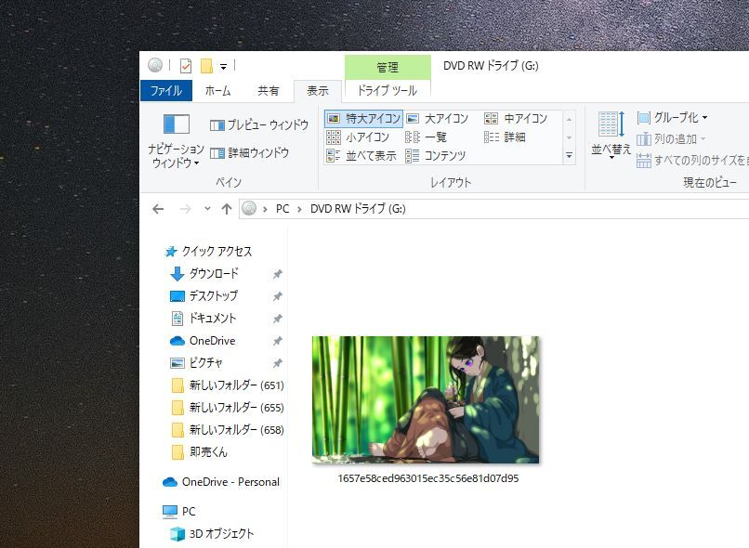
Task: Select 特大アイコン layout
Action: point(363,118)
